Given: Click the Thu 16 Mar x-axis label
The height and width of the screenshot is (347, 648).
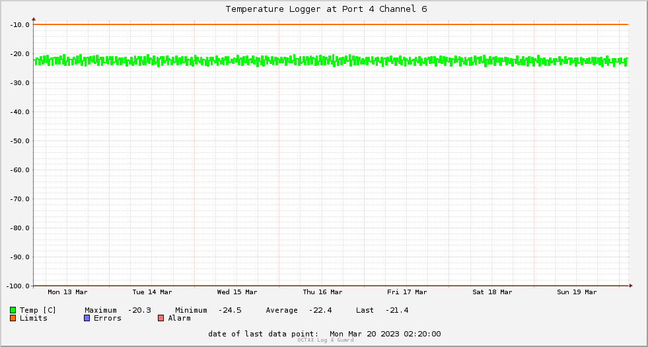Looking at the screenshot, I should (322, 292).
